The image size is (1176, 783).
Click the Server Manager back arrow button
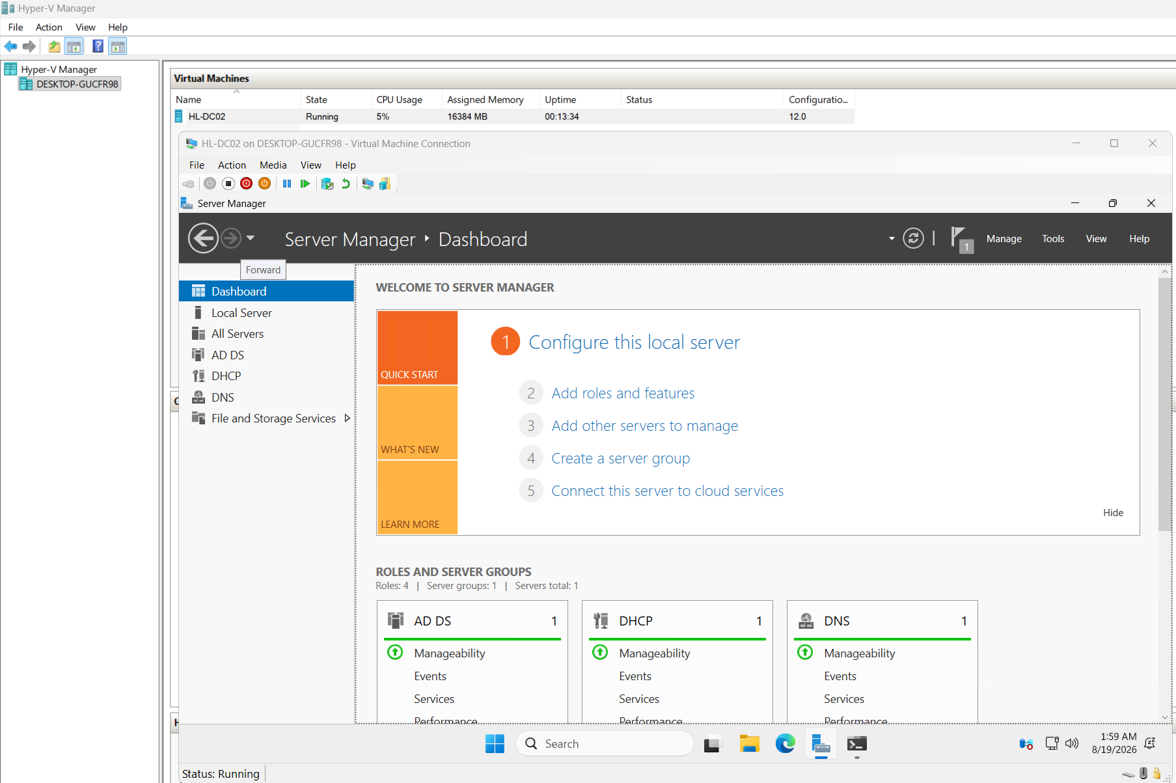pos(203,238)
